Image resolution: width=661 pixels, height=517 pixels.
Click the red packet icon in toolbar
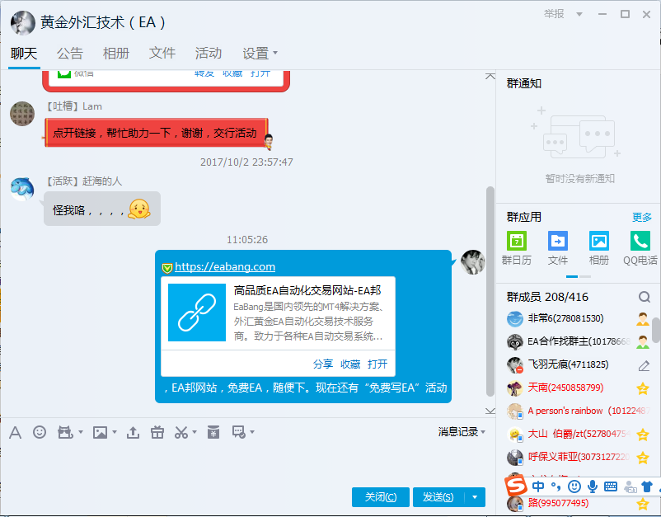coord(213,432)
